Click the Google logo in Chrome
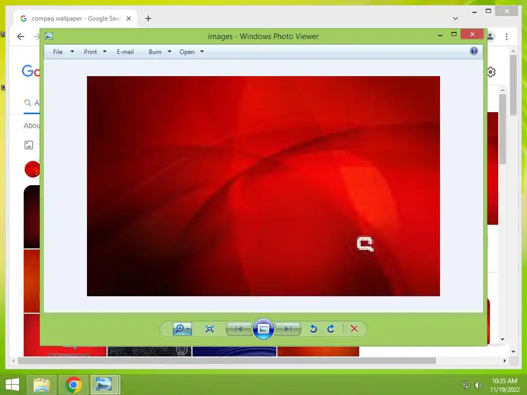Image resolution: width=527 pixels, height=395 pixels. pos(31,71)
